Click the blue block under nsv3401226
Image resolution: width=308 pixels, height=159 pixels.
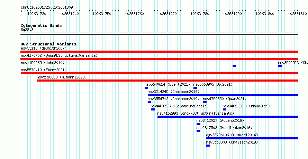[225, 109]
